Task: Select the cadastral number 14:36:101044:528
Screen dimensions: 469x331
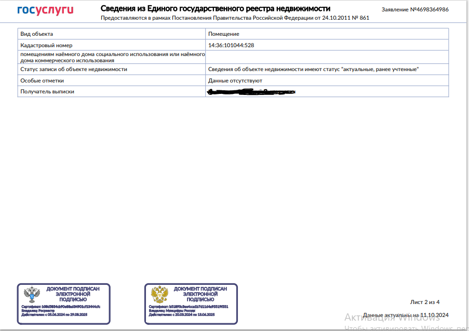Action: [231, 46]
